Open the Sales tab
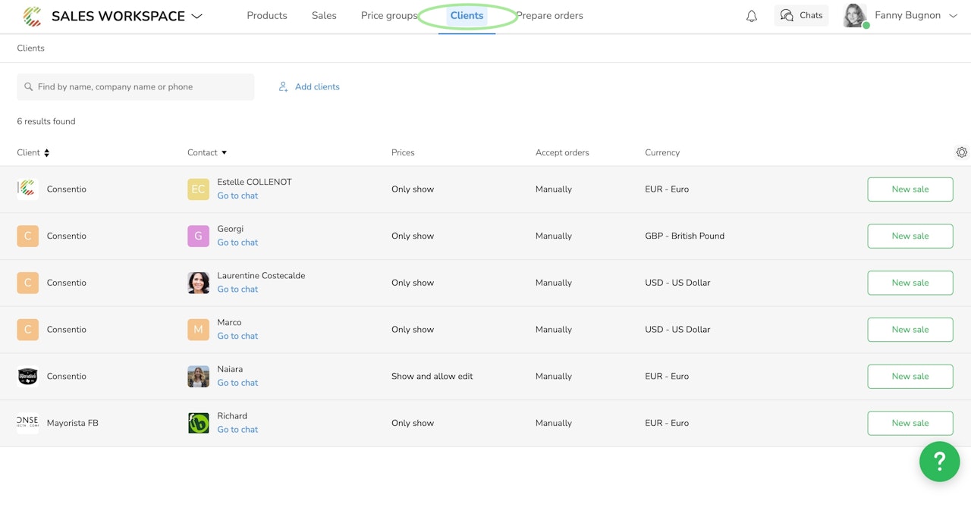971x526 pixels. [324, 15]
